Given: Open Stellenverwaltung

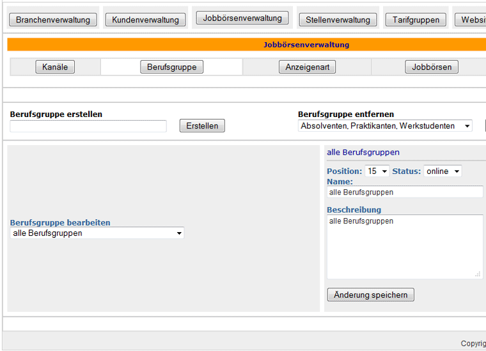Looking at the screenshot, I should point(338,20).
